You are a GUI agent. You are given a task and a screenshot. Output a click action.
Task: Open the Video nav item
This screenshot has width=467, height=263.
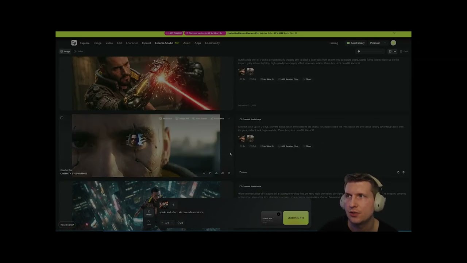click(109, 43)
